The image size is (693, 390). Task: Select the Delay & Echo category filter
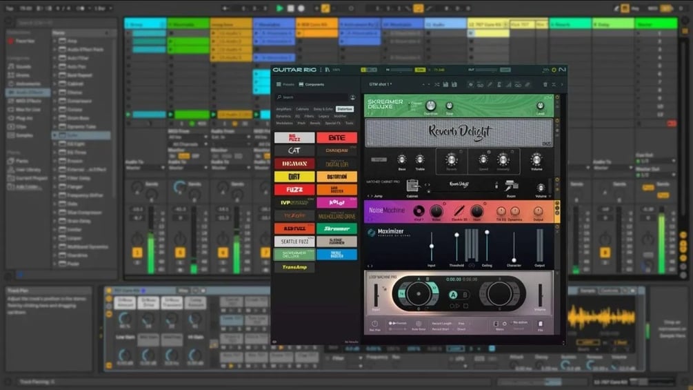click(323, 109)
